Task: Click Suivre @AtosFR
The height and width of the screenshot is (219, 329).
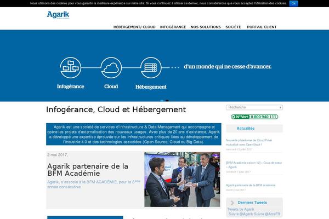Action: pos(267,214)
